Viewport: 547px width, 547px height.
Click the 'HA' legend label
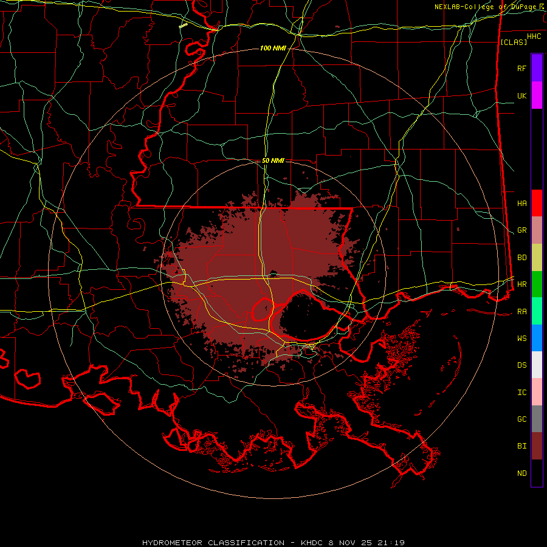[x=521, y=203]
